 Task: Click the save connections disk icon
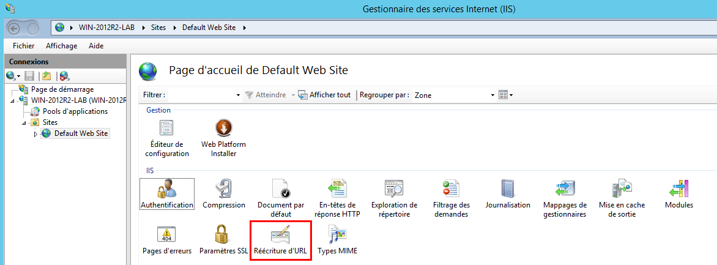[x=29, y=76]
